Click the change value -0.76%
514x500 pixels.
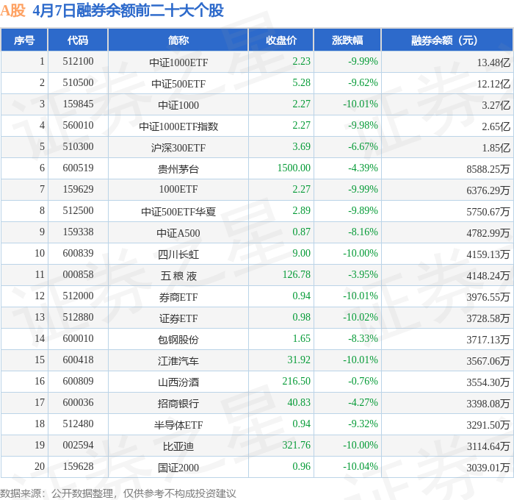(x=363, y=382)
